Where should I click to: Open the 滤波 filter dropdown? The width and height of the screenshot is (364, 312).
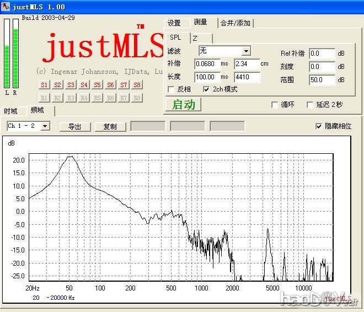[x=245, y=51]
